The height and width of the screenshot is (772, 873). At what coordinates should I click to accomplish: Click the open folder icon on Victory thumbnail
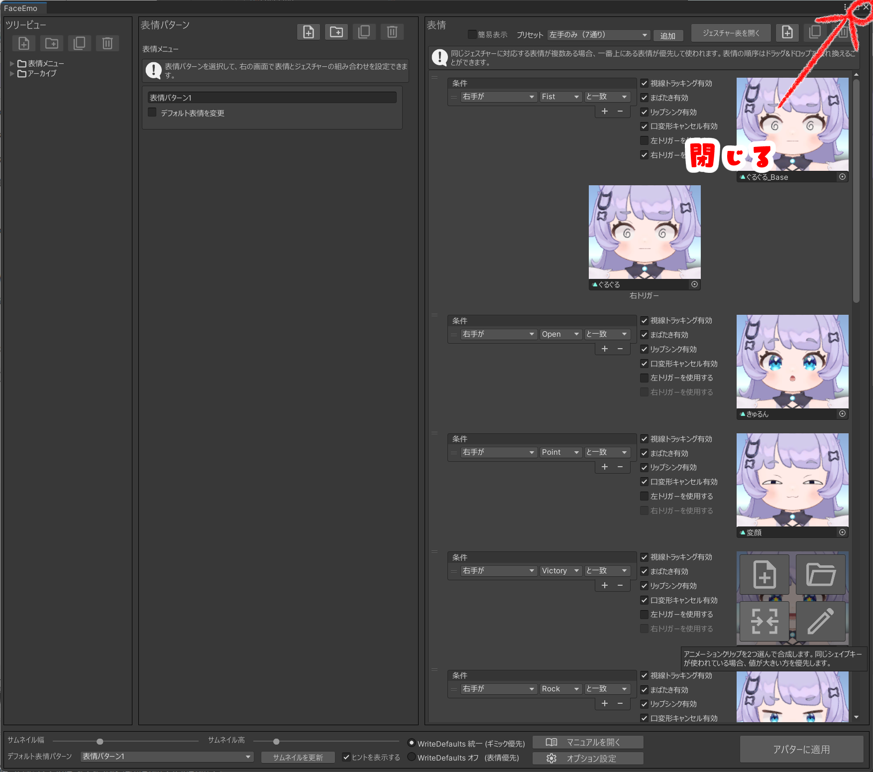click(x=820, y=574)
